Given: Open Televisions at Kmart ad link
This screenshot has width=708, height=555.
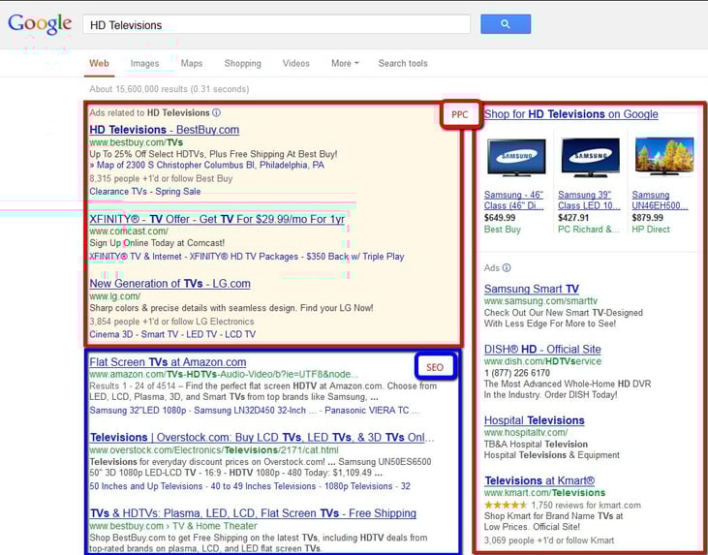Looking at the screenshot, I should pyautogui.click(x=539, y=481).
